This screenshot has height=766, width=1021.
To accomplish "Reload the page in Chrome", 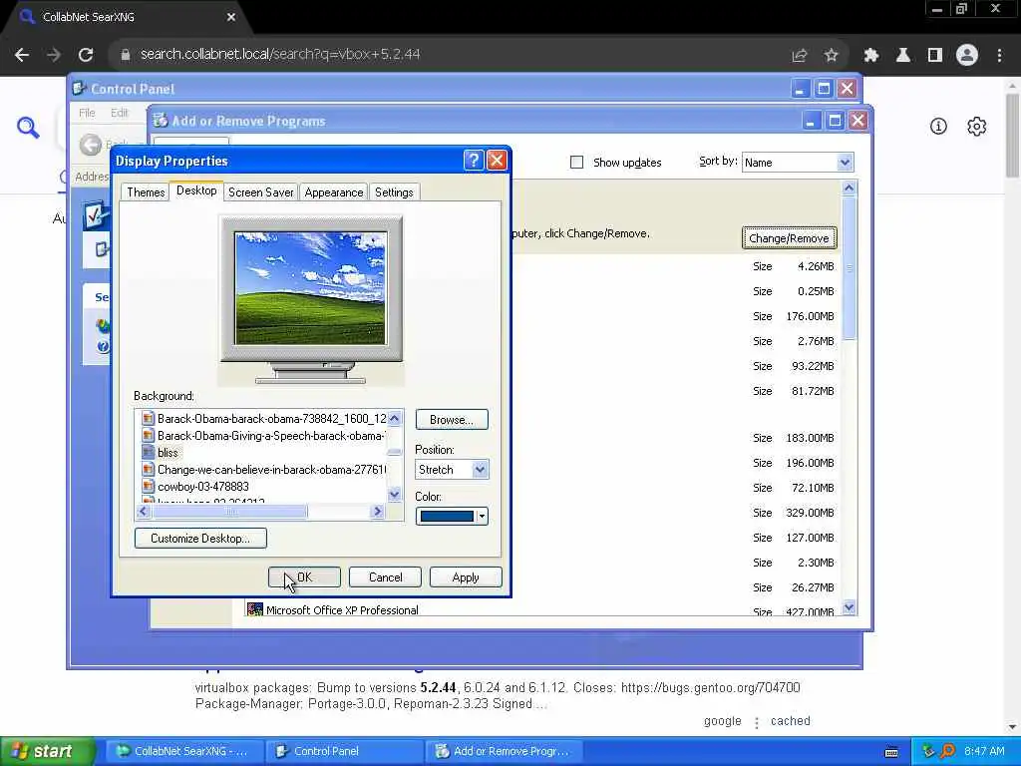I will pos(86,55).
